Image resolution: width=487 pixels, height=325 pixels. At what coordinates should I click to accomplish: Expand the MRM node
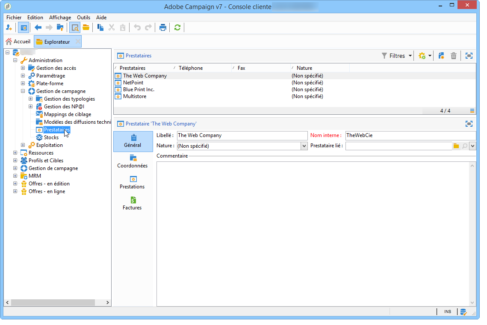(x=15, y=176)
